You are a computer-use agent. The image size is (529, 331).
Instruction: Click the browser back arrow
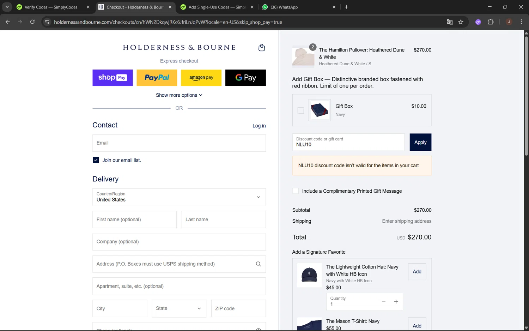coord(8,22)
